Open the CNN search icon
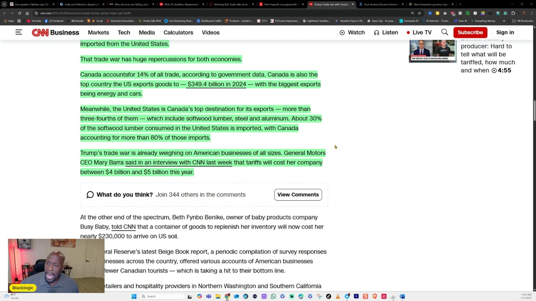This screenshot has width=536, height=301. [x=444, y=32]
